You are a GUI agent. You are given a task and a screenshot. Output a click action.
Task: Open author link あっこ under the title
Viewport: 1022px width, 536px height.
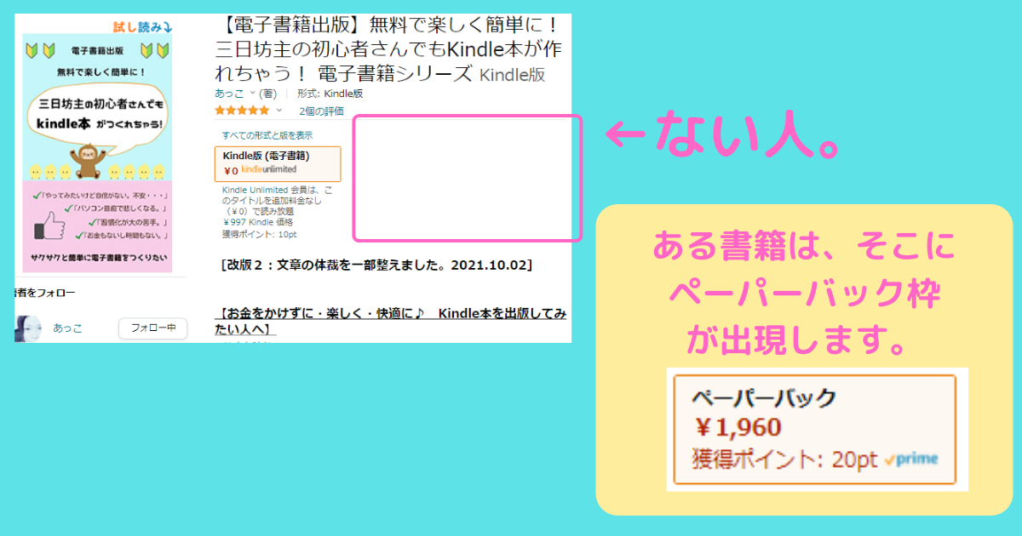(x=229, y=94)
